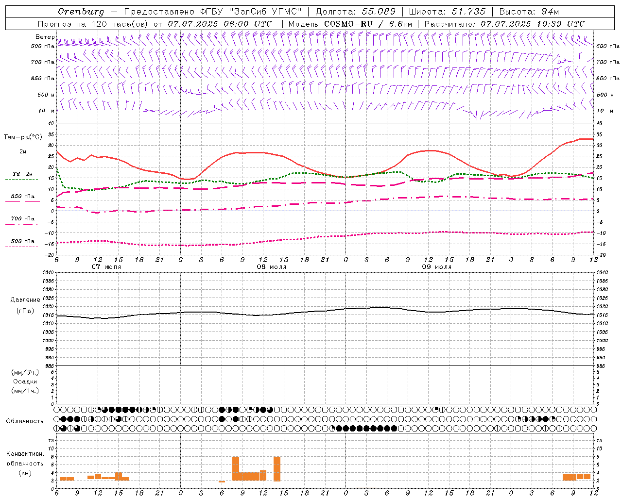Click the '07 июля' date label
The width and height of the screenshot is (622, 497).
pos(106,267)
